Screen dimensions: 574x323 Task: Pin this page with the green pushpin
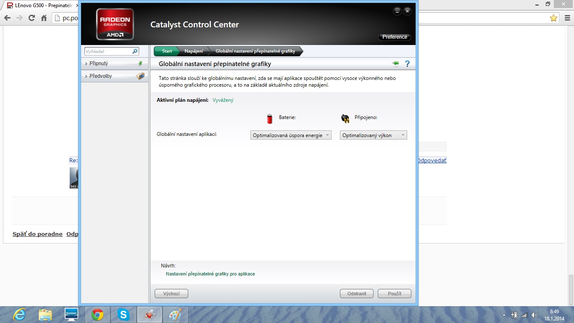coord(395,64)
